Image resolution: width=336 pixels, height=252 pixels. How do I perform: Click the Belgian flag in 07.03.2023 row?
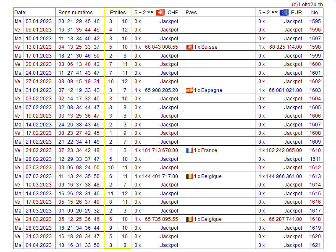click(x=189, y=176)
